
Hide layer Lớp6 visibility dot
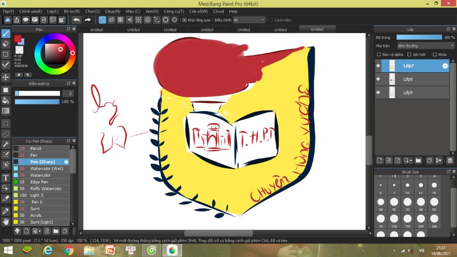point(378,79)
